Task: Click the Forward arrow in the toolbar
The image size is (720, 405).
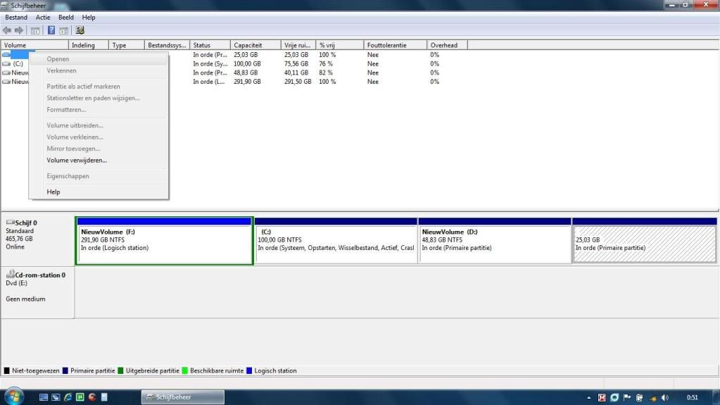Action: (19, 30)
